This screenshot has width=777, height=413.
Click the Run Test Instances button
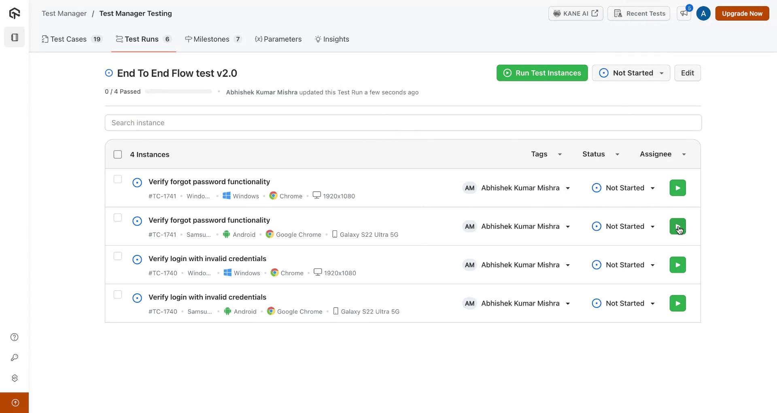coord(542,73)
